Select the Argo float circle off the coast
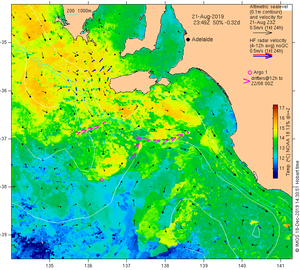 coord(102,180)
